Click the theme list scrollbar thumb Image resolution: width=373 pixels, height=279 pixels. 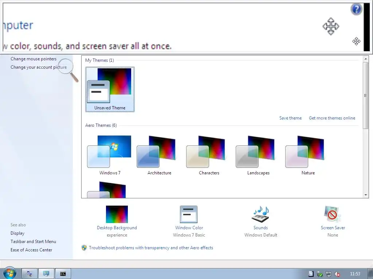point(366,96)
